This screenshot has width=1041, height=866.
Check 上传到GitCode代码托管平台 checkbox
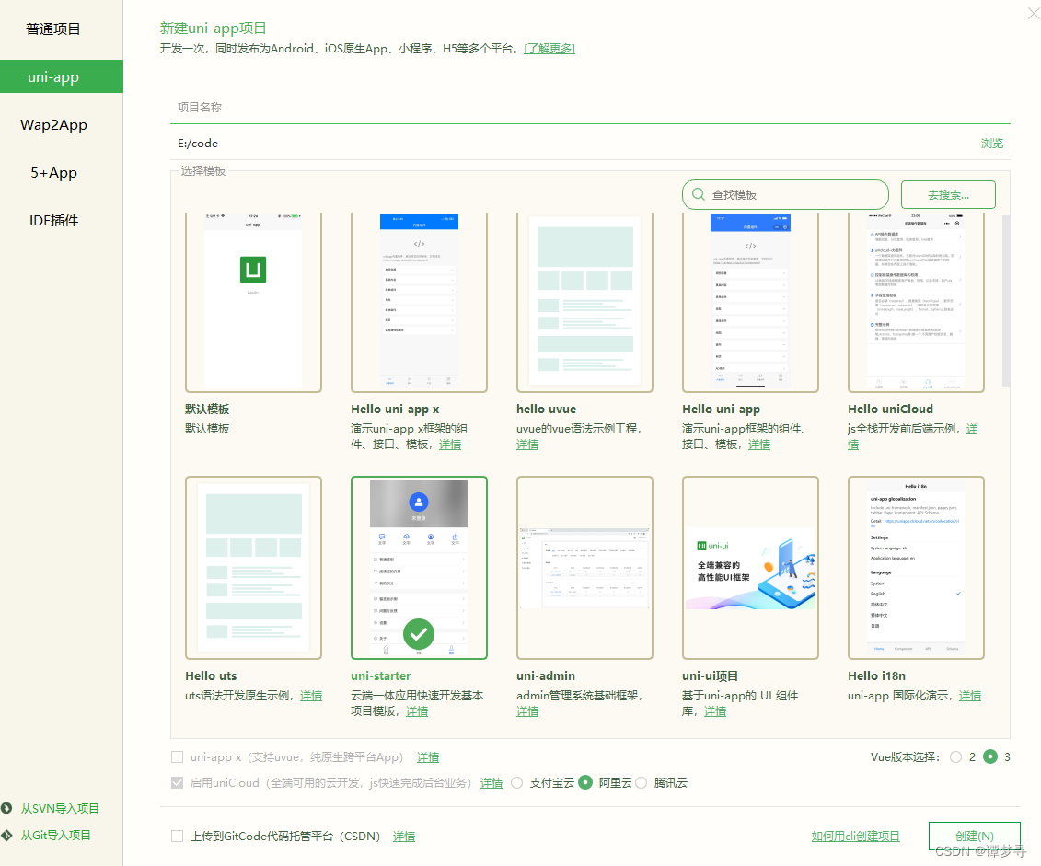click(x=178, y=837)
